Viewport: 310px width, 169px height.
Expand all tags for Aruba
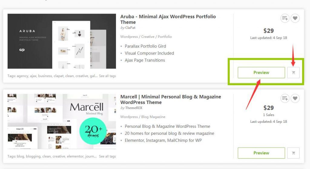(x=107, y=76)
